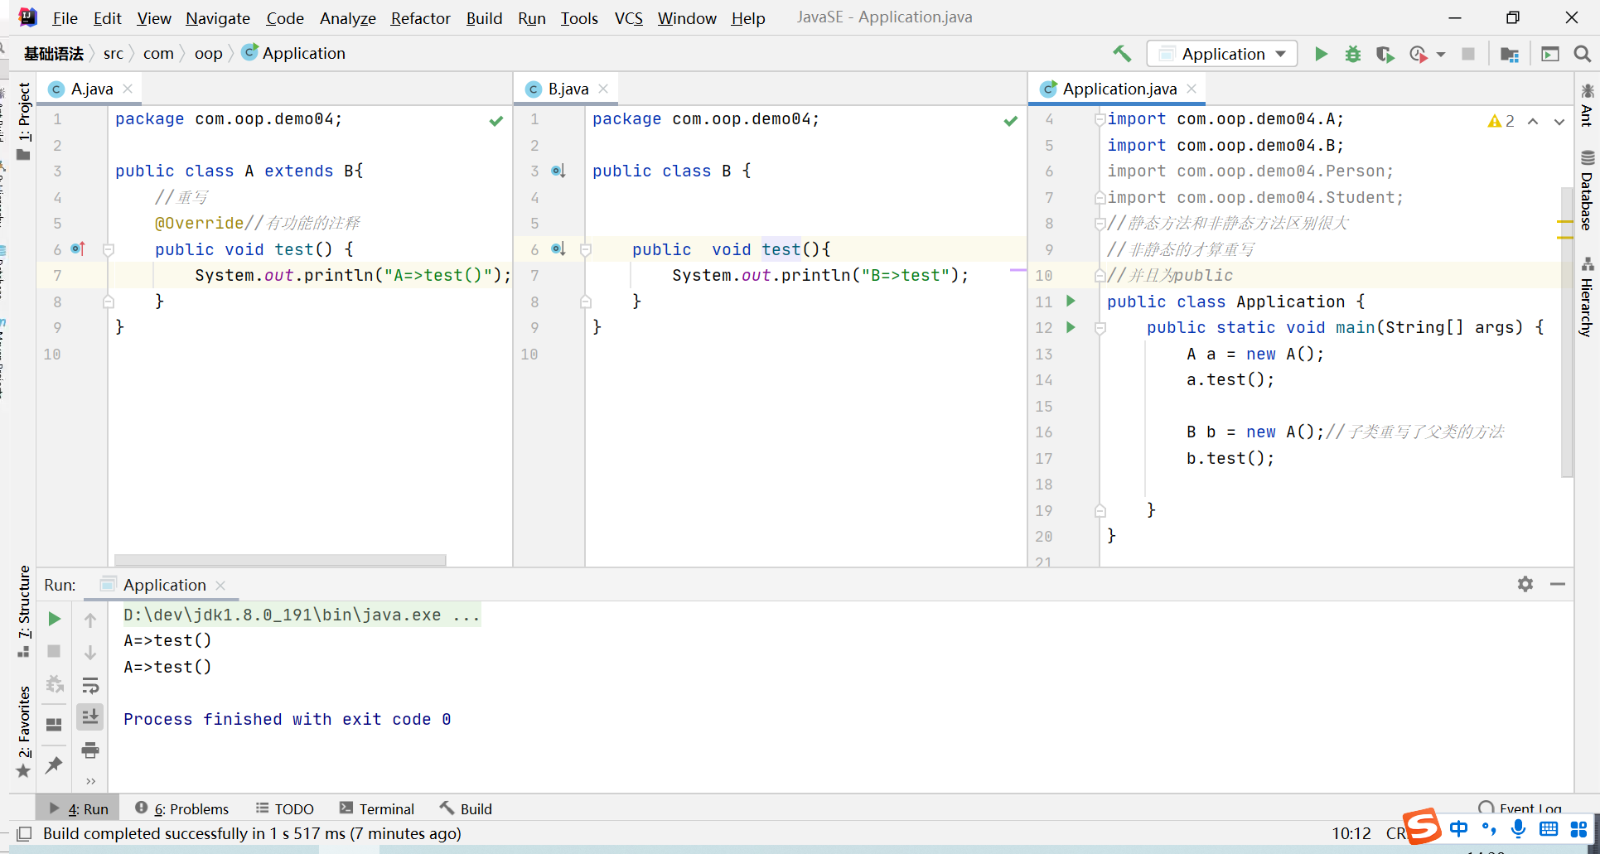The width and height of the screenshot is (1600, 854).
Task: Click horizontal scrollbar in A.java editor
Action: pos(280,560)
